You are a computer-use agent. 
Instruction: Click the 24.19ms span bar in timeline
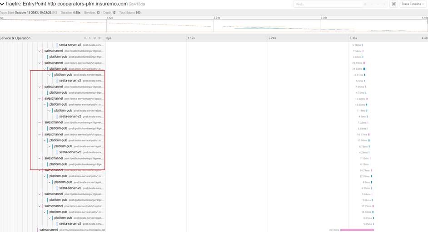[364, 63]
